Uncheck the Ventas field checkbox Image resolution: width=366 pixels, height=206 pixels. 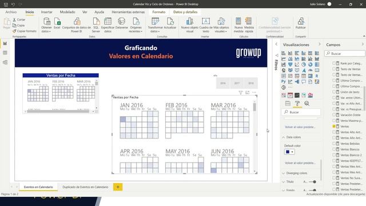334,126
